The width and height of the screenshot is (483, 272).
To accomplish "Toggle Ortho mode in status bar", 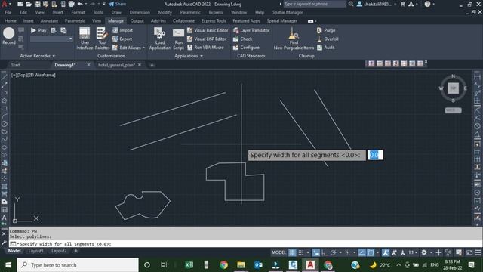I will coord(325,252).
